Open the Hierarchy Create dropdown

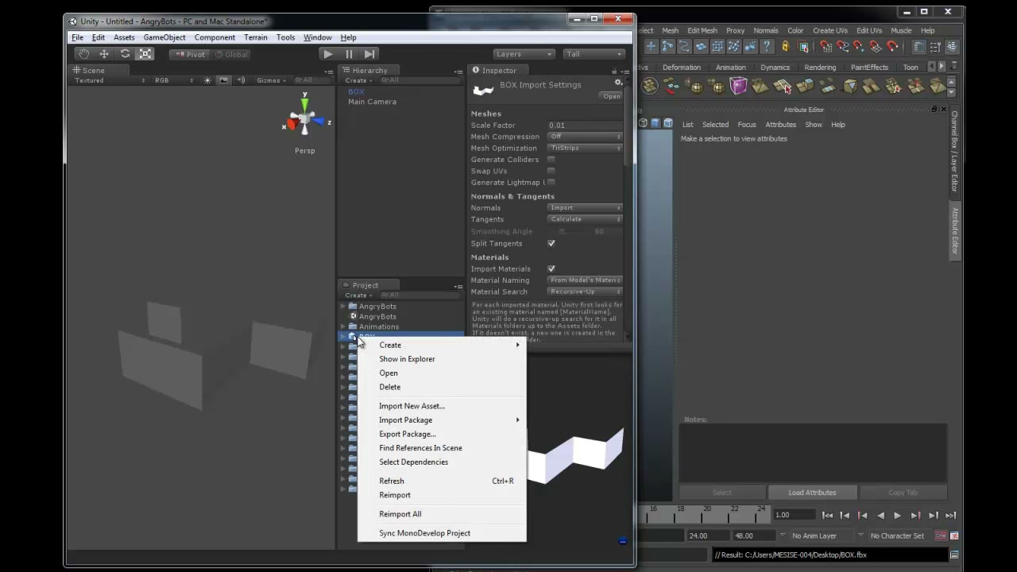click(x=358, y=80)
